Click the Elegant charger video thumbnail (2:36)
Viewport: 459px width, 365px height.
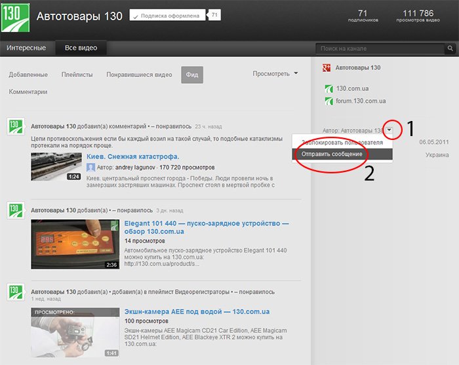pos(75,244)
